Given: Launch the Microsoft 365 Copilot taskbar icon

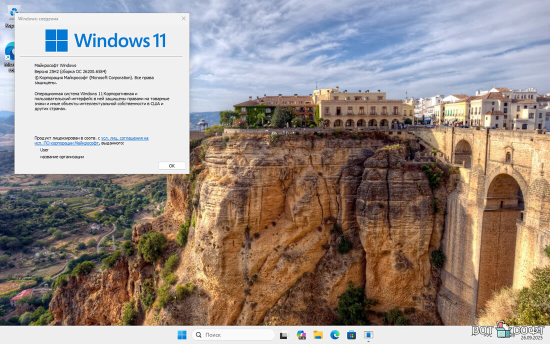Looking at the screenshot, I should (x=301, y=335).
